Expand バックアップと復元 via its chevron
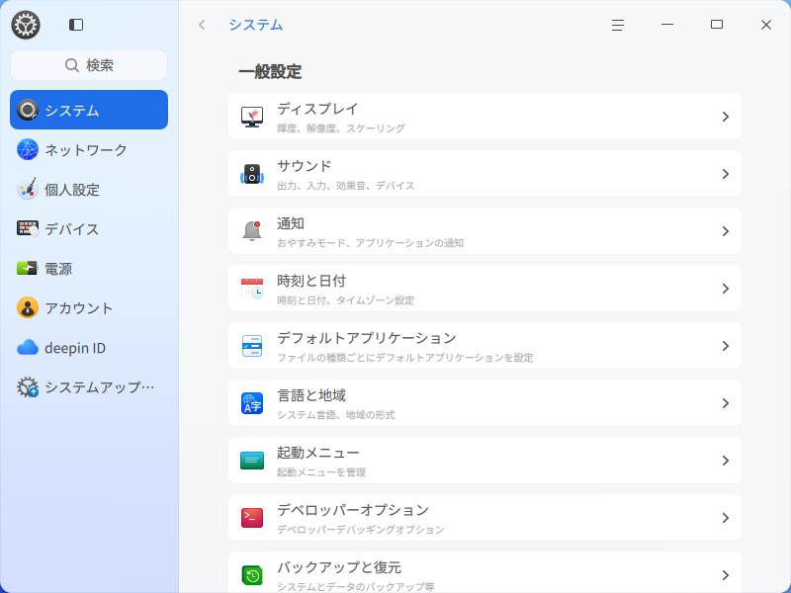The width and height of the screenshot is (791, 593). (x=726, y=575)
